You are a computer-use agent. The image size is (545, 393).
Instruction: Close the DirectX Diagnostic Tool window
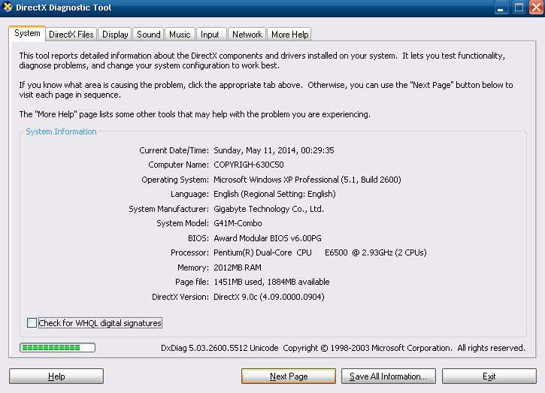coord(536,8)
